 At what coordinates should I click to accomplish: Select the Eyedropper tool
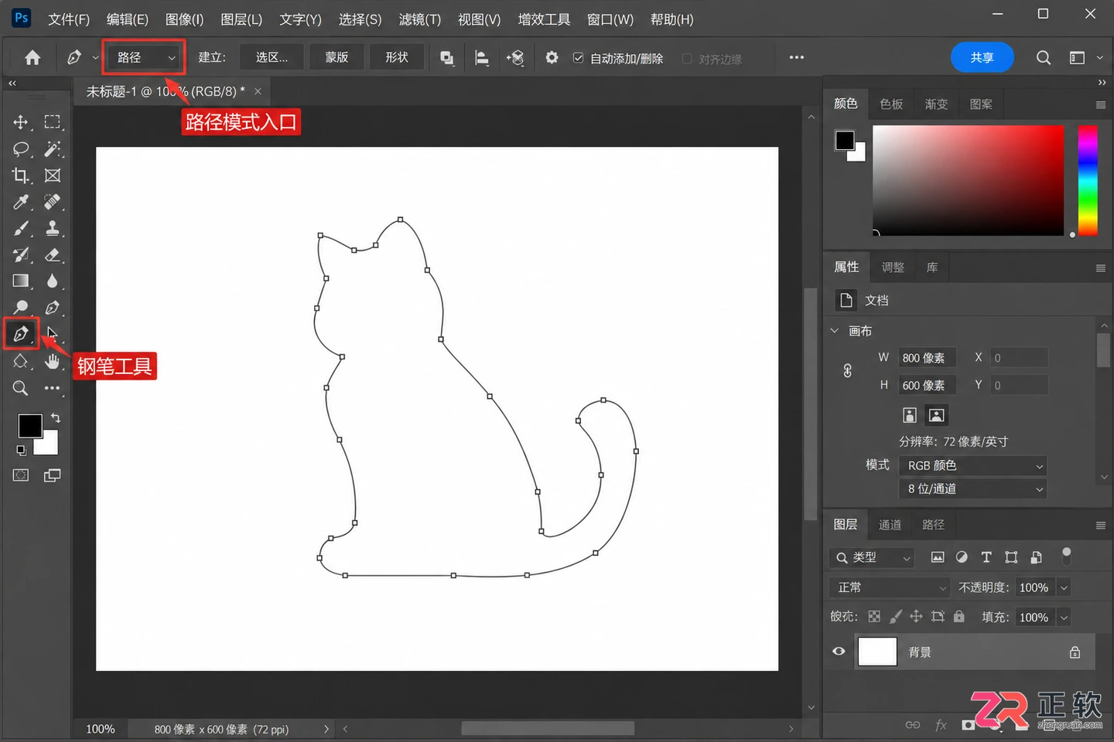pyautogui.click(x=21, y=202)
